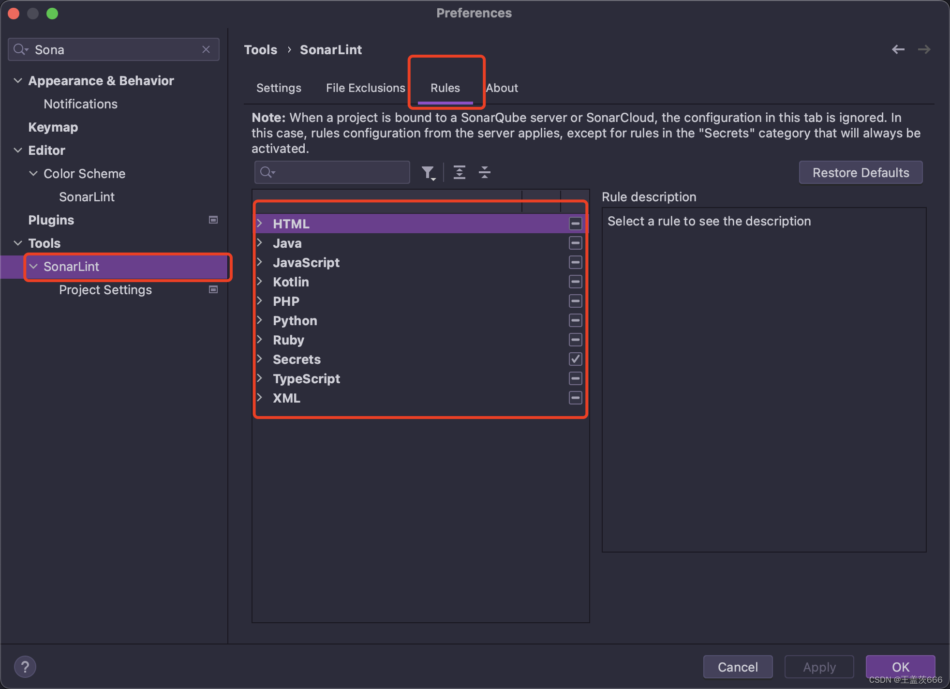Image resolution: width=950 pixels, height=689 pixels.
Task: Select the Rules tab
Action: pyautogui.click(x=445, y=88)
